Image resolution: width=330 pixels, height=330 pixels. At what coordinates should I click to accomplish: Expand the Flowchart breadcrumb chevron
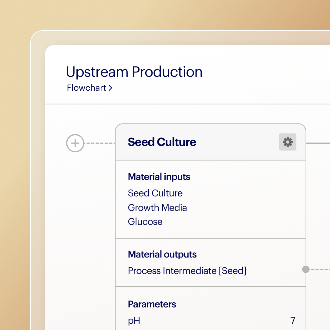coord(110,88)
